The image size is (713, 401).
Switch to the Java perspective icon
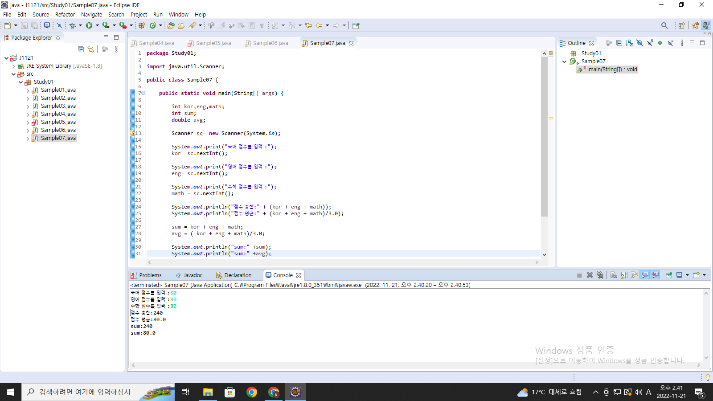[x=706, y=25]
